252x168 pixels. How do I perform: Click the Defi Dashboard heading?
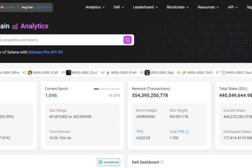(145, 162)
